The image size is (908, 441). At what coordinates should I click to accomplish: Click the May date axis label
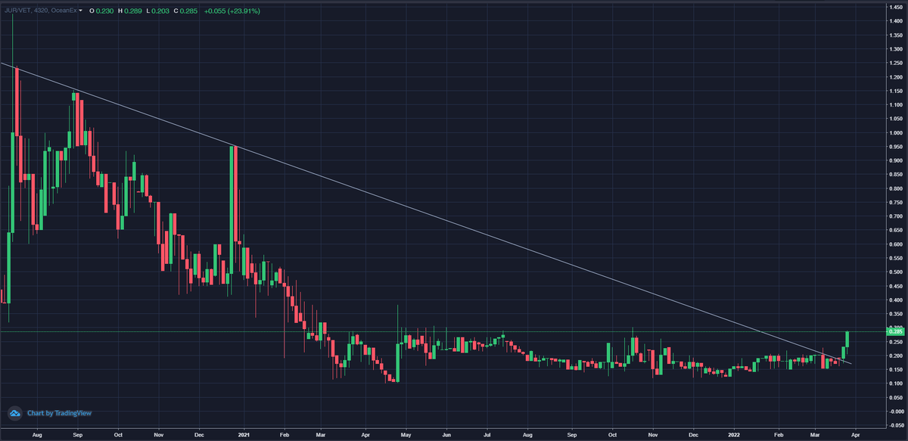[x=405, y=436]
